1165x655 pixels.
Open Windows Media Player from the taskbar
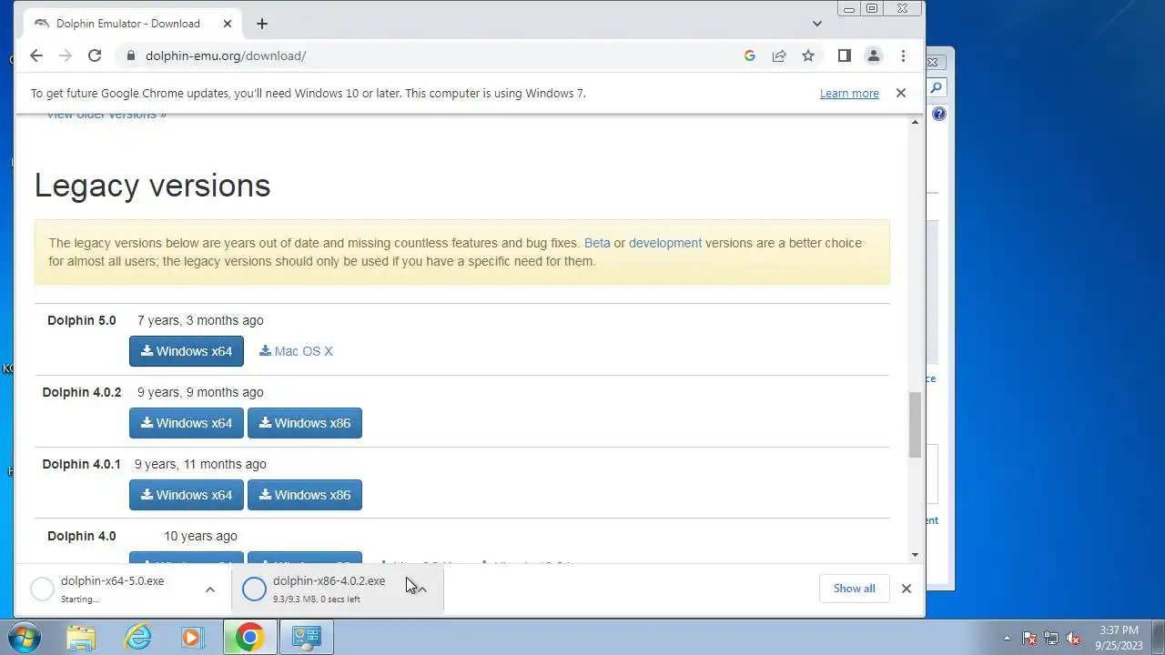(x=192, y=638)
